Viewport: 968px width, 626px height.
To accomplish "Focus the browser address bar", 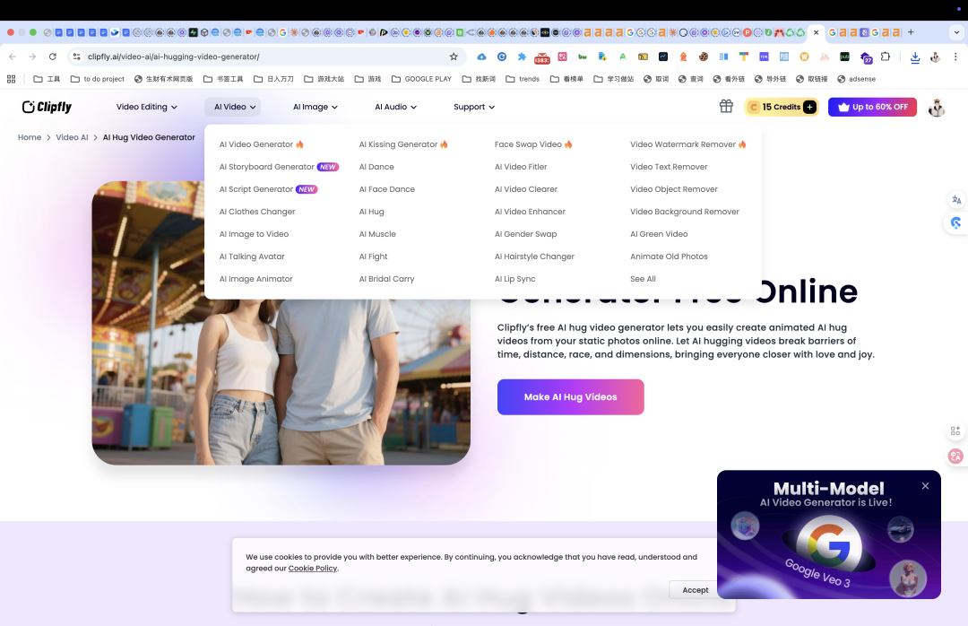I will 265,57.
